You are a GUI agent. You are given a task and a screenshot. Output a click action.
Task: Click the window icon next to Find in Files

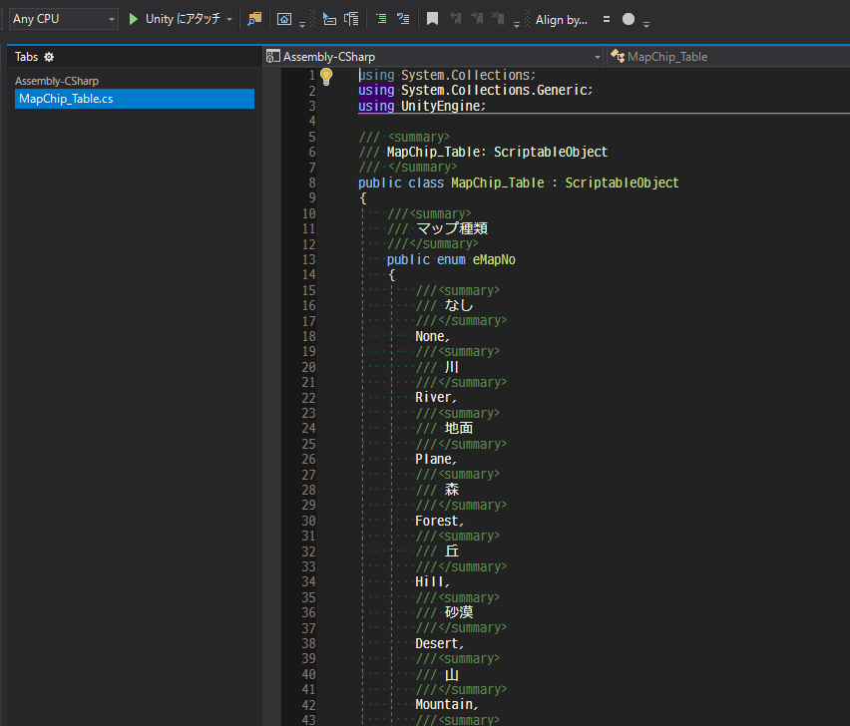pyautogui.click(x=283, y=19)
